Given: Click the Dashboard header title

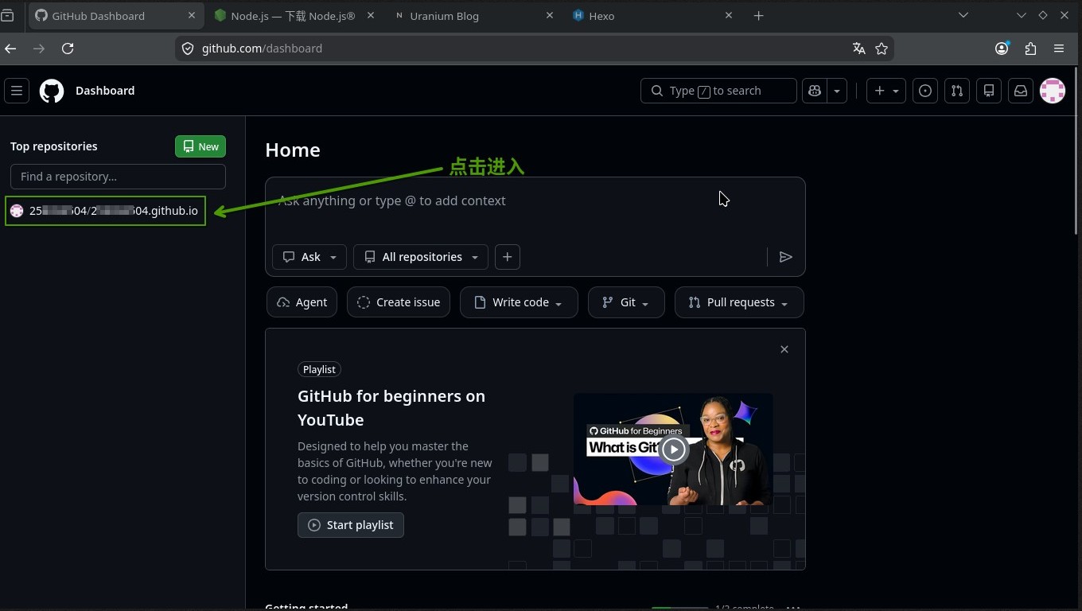Looking at the screenshot, I should coord(105,91).
